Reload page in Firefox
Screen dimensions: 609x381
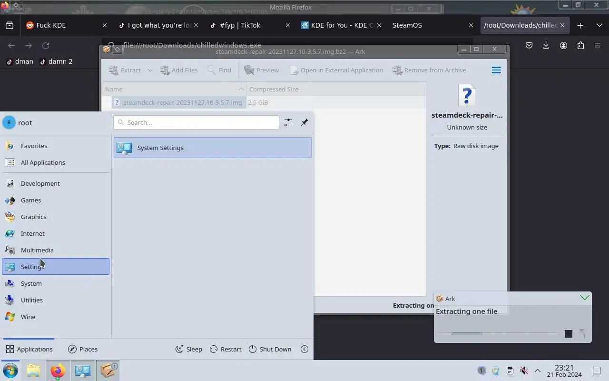pyautogui.click(x=46, y=45)
